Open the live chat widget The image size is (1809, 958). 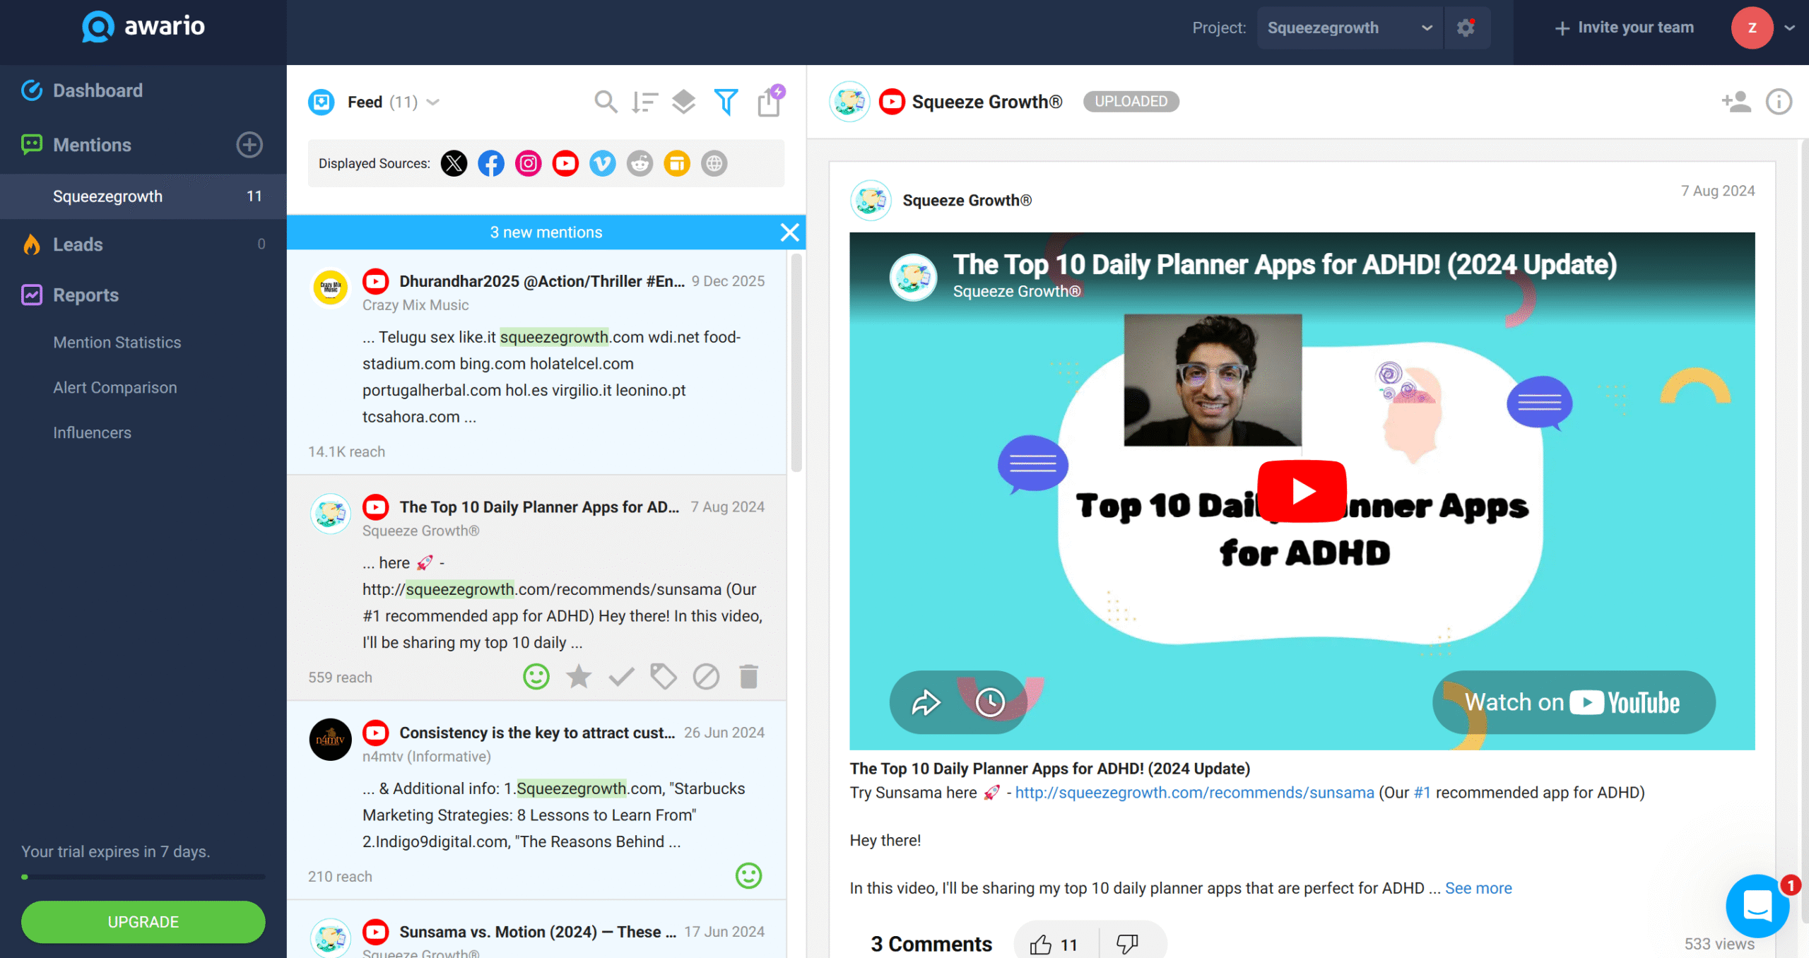[1757, 906]
